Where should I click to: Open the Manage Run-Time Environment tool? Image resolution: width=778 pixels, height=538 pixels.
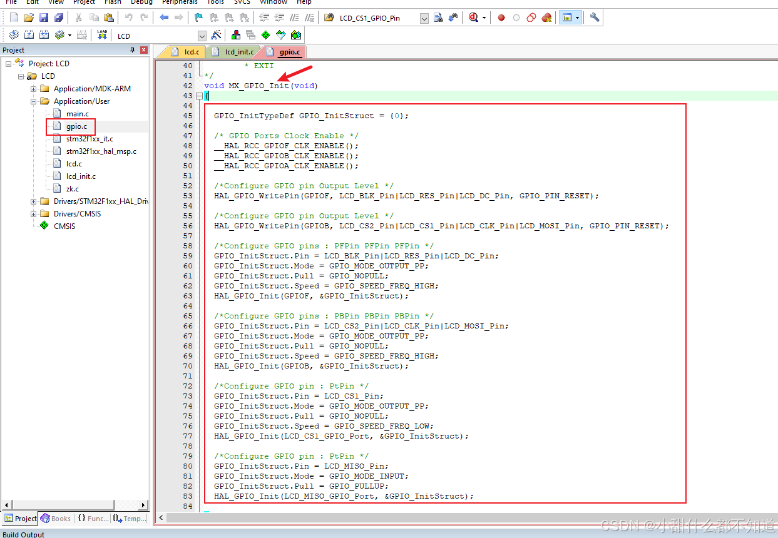264,35
